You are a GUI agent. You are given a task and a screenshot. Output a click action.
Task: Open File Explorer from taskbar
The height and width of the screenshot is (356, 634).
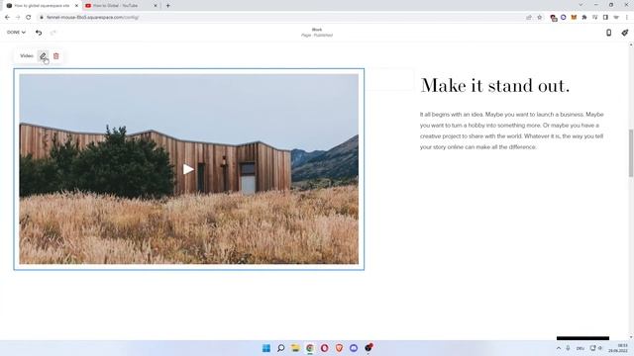point(295,348)
